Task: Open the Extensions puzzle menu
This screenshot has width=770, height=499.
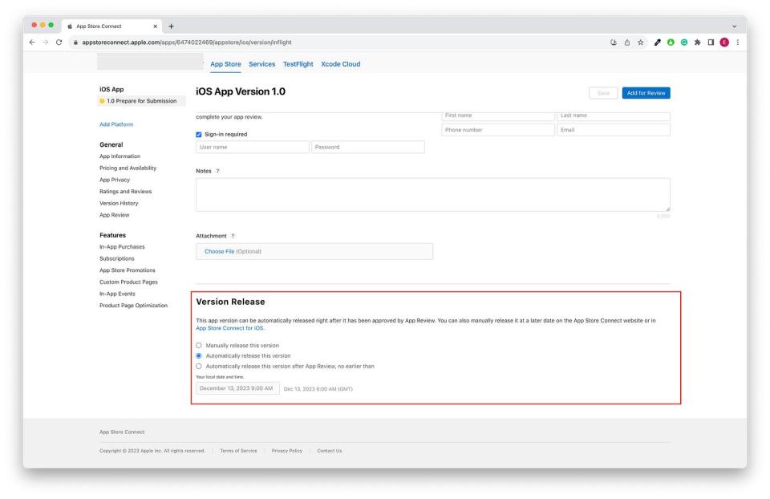Action: tap(697, 43)
